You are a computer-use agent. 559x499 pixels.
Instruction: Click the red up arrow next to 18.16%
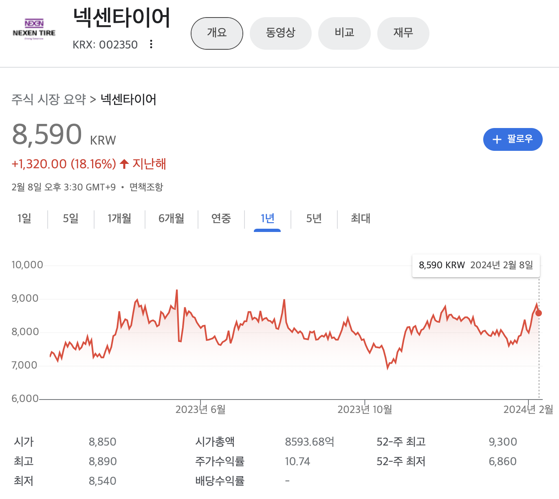(124, 164)
